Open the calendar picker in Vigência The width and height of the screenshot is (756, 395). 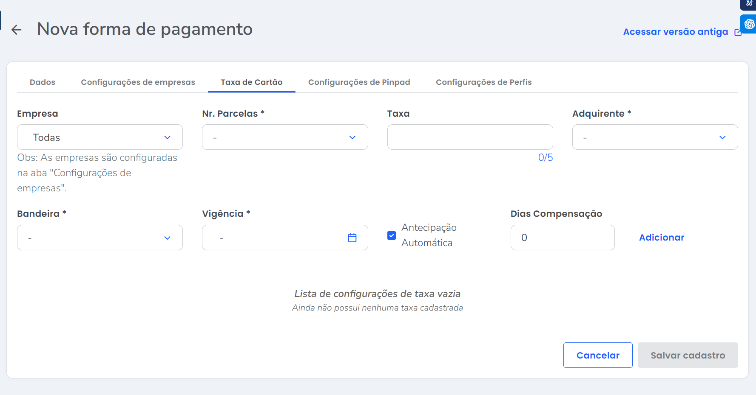[x=352, y=238]
